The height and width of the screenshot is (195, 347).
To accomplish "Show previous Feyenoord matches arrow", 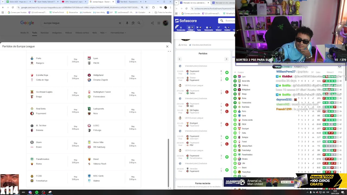I will pyautogui.click(x=179, y=59).
